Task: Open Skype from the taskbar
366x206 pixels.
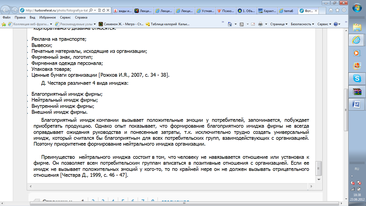Action: (x=357, y=78)
